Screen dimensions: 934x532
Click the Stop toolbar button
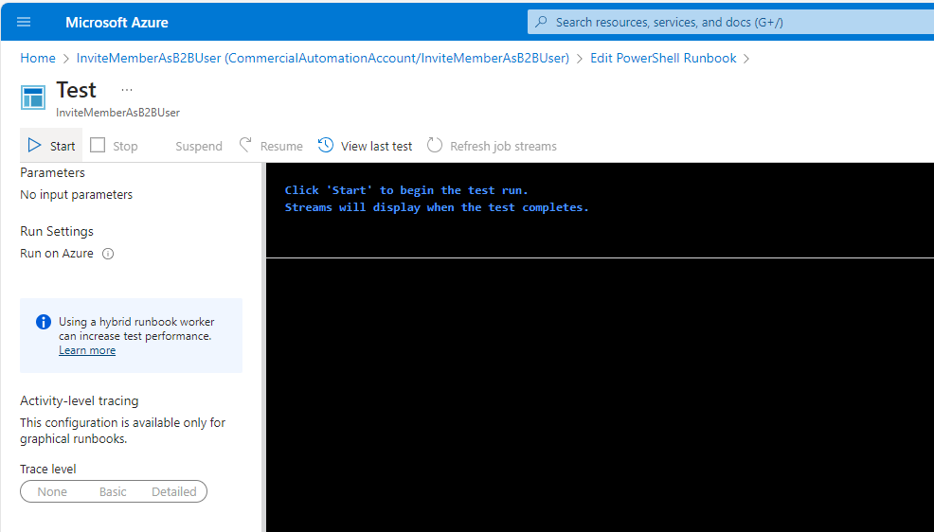coord(114,146)
